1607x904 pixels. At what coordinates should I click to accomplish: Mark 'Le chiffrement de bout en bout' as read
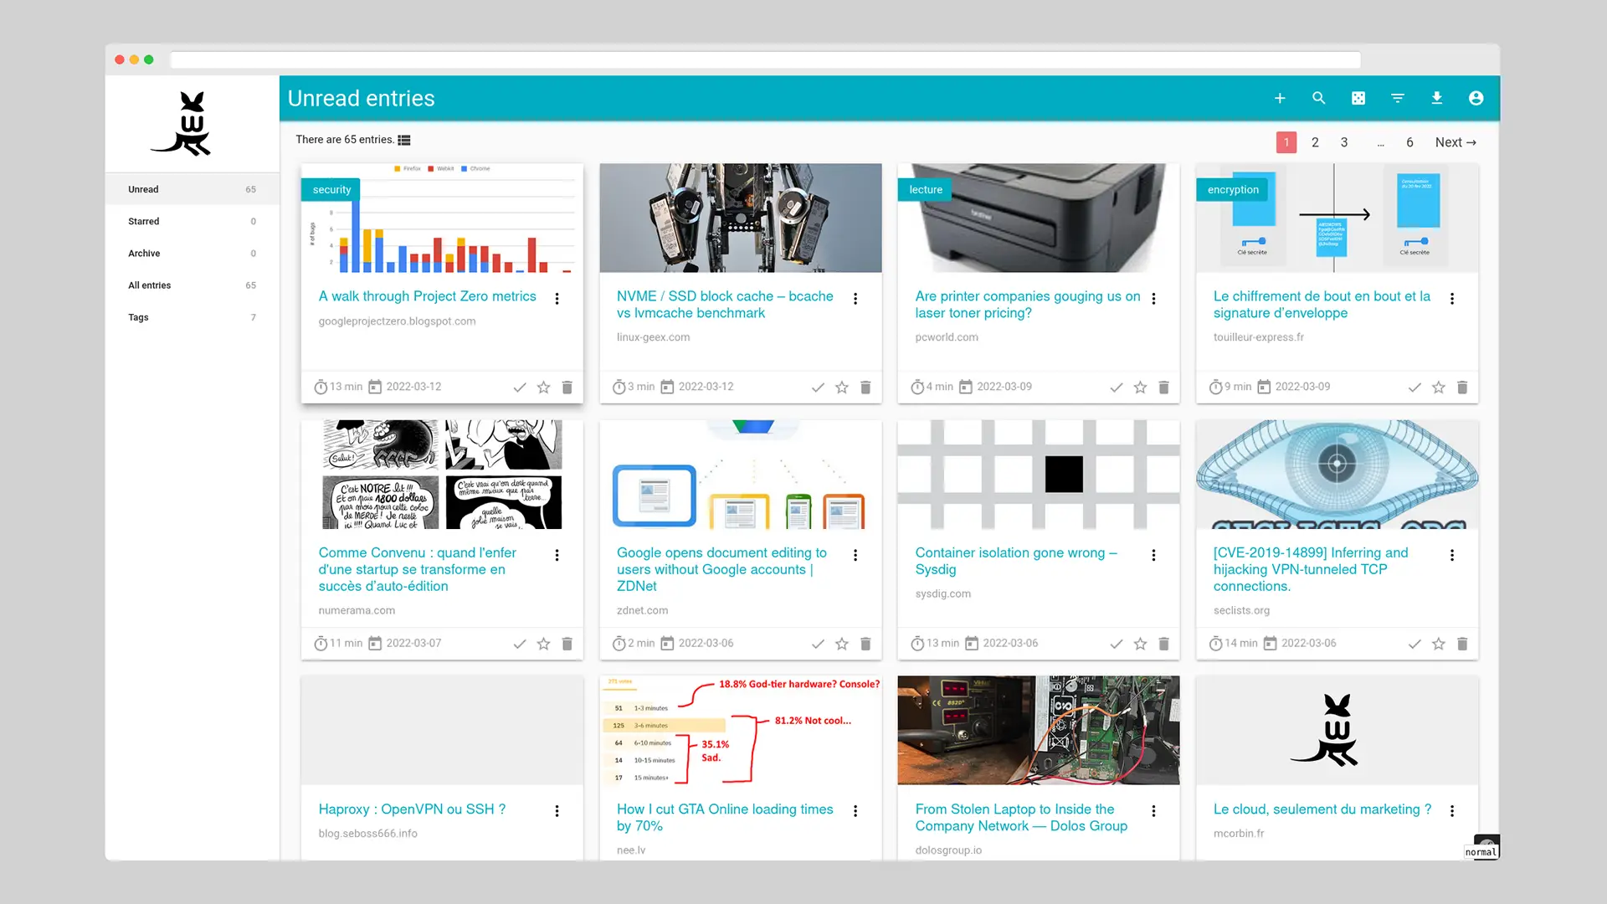pyautogui.click(x=1414, y=387)
